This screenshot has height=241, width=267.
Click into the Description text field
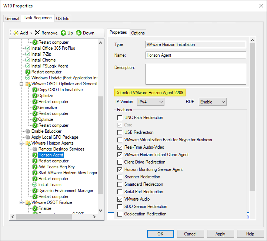coord(196,74)
